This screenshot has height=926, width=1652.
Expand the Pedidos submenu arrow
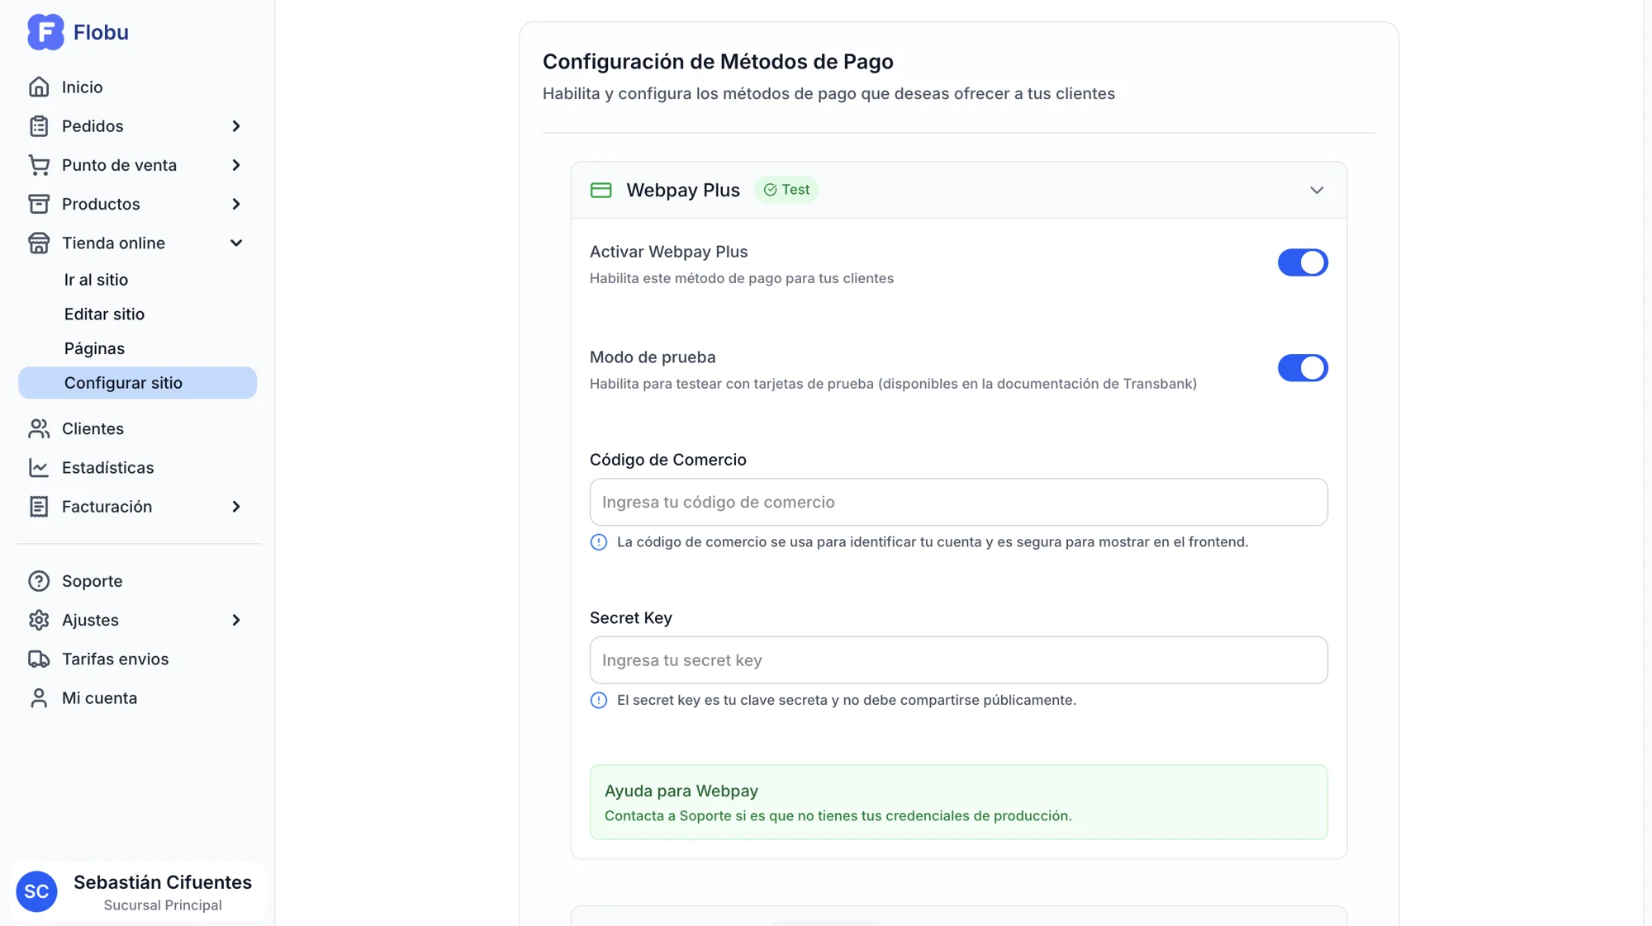(x=236, y=126)
